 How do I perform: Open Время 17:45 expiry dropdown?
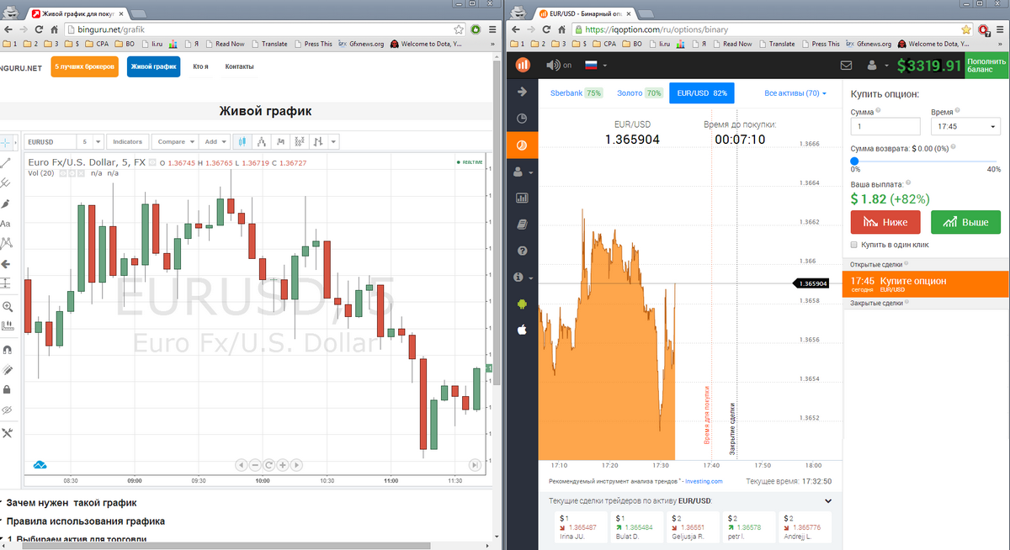click(965, 127)
